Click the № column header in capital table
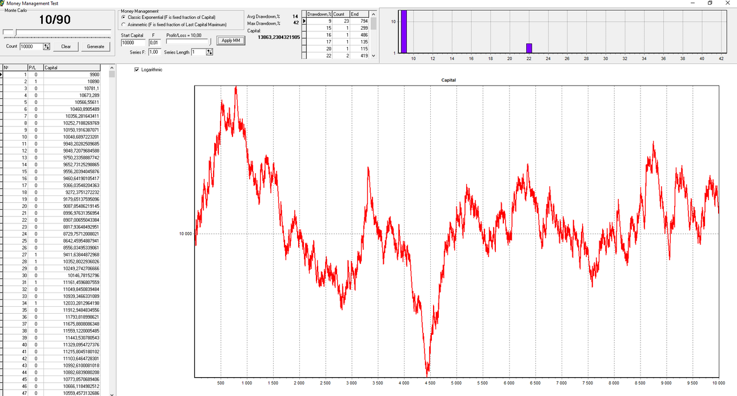 (15, 67)
